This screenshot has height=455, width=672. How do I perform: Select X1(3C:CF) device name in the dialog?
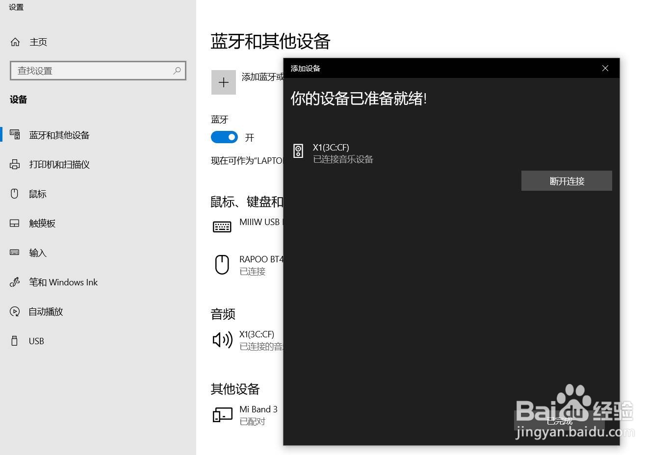tap(331, 147)
